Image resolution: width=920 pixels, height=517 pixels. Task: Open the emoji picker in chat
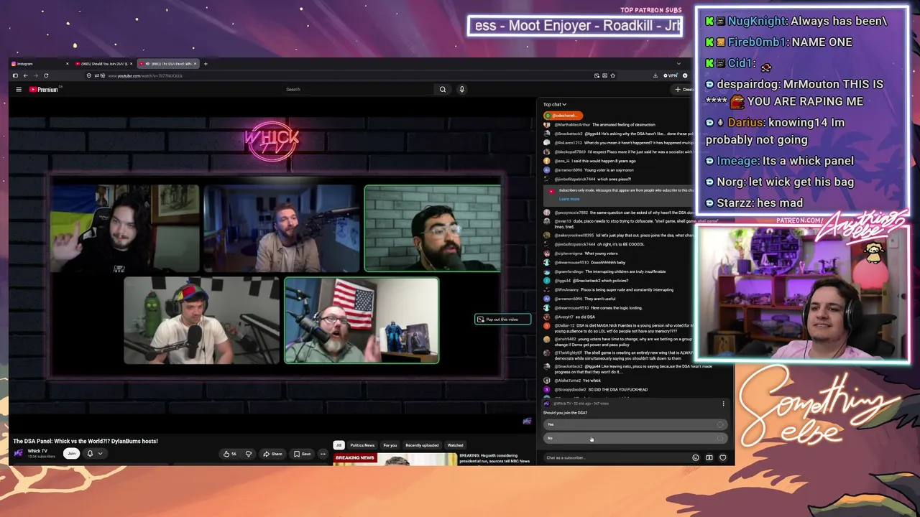pos(695,457)
